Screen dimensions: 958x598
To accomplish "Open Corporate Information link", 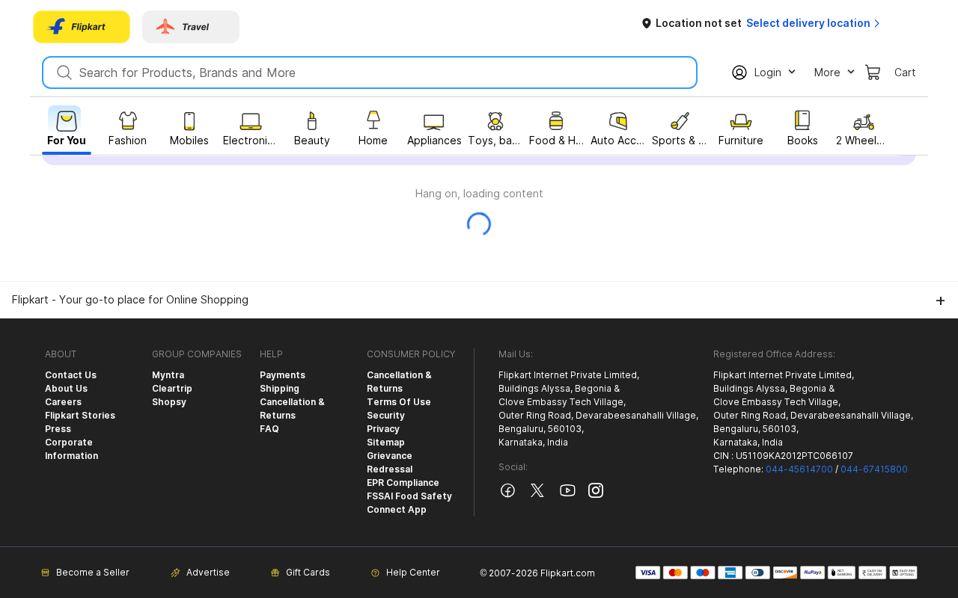I will (71, 449).
